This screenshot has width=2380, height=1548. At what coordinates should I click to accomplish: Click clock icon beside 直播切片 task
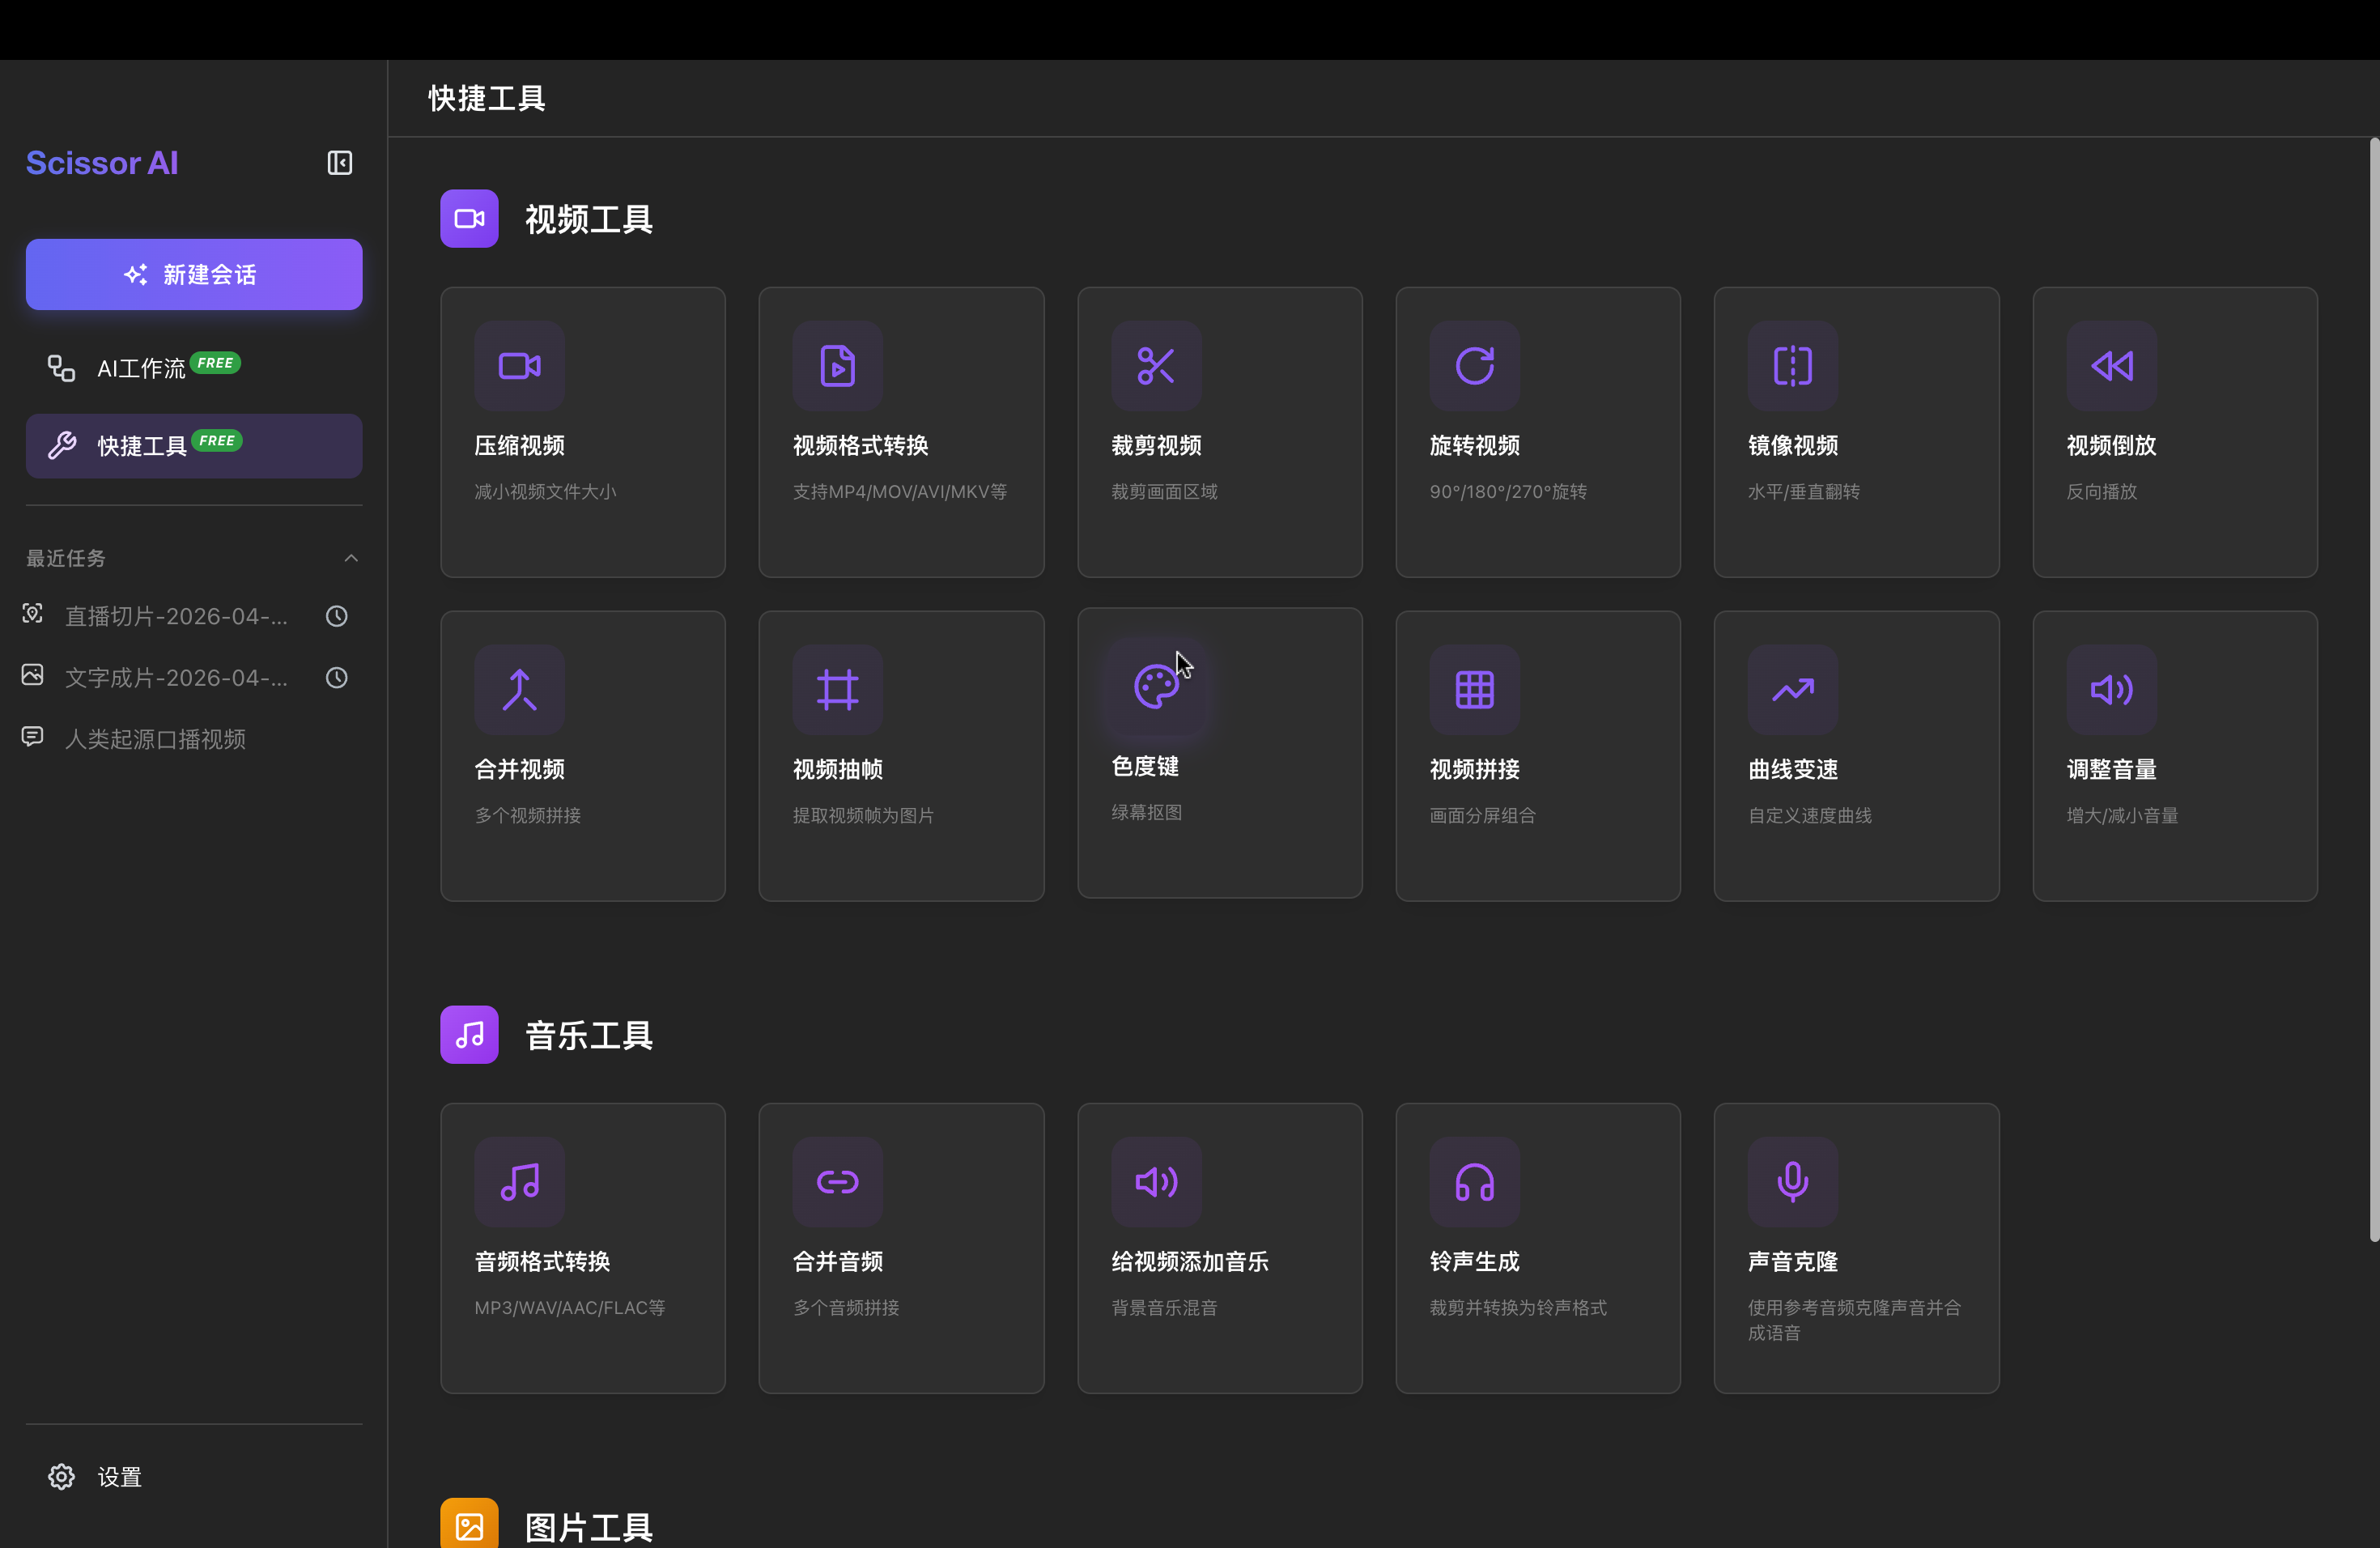(x=337, y=616)
